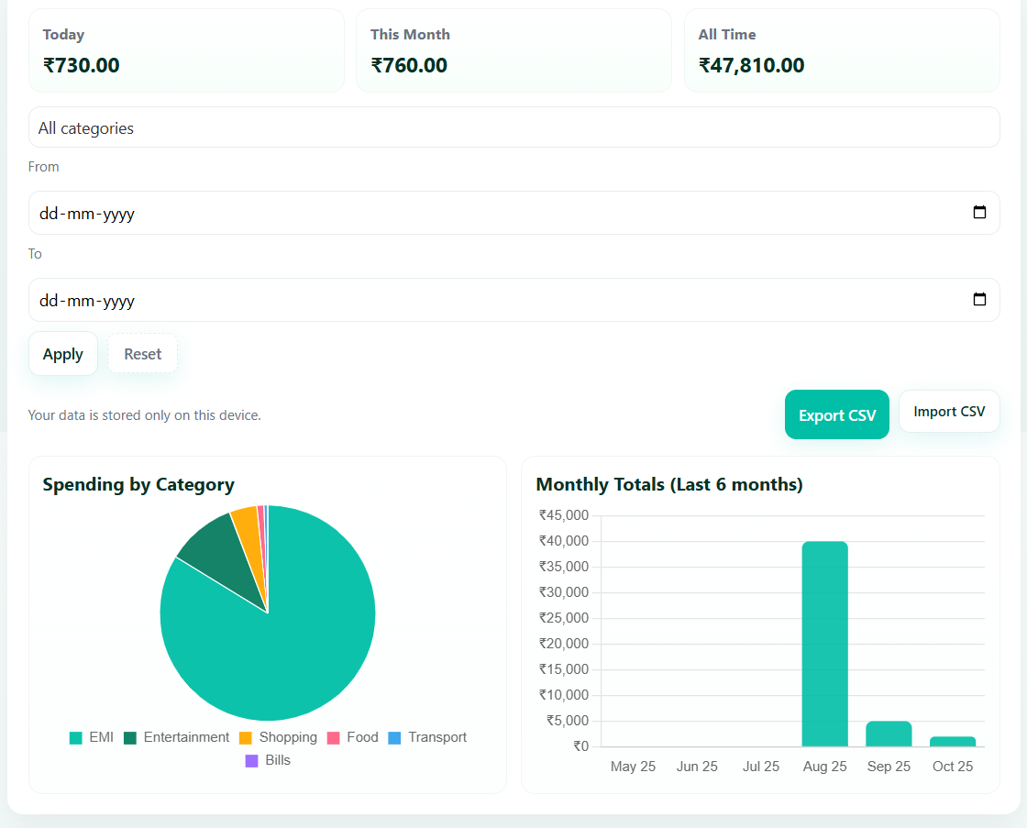Click the Transport legend color marker
Image resolution: width=1027 pixels, height=828 pixels.
click(x=394, y=737)
